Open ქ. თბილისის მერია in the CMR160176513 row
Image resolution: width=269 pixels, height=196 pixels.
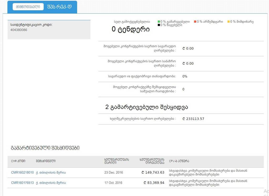pos(51,183)
